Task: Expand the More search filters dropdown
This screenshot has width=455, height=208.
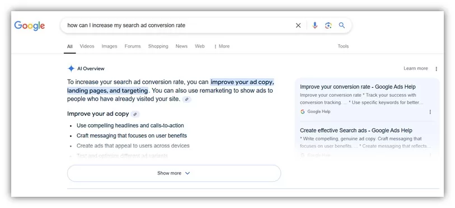Action: coord(222,46)
